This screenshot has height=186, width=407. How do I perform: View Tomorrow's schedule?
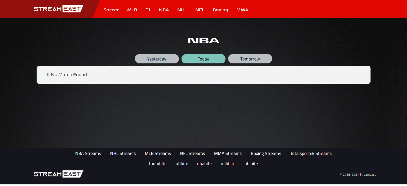click(250, 59)
